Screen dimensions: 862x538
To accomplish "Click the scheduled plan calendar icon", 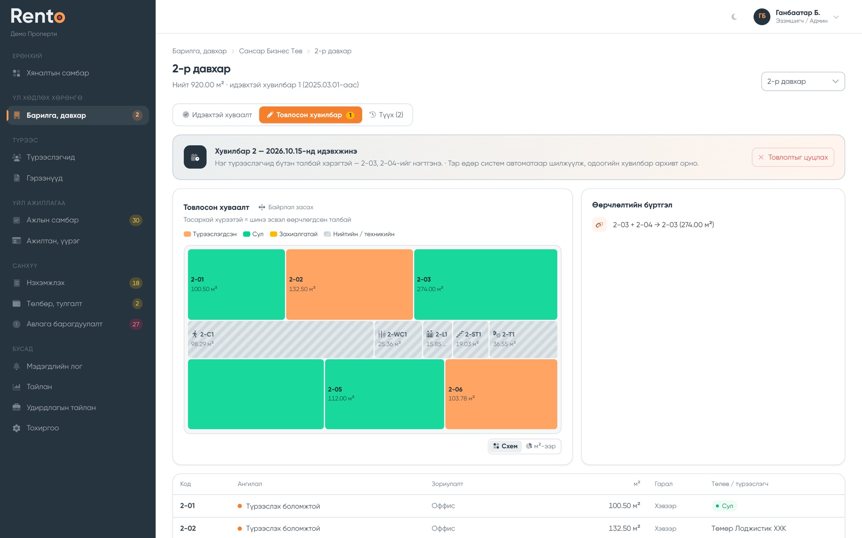I will [x=195, y=157].
